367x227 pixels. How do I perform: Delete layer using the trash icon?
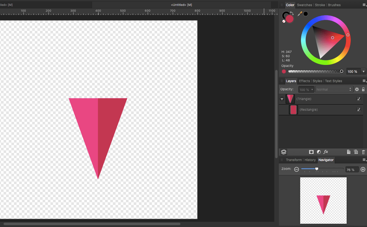pos(363,152)
